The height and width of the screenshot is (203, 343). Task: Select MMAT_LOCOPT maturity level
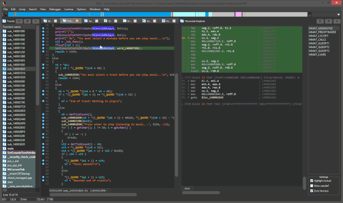[x=319, y=36]
